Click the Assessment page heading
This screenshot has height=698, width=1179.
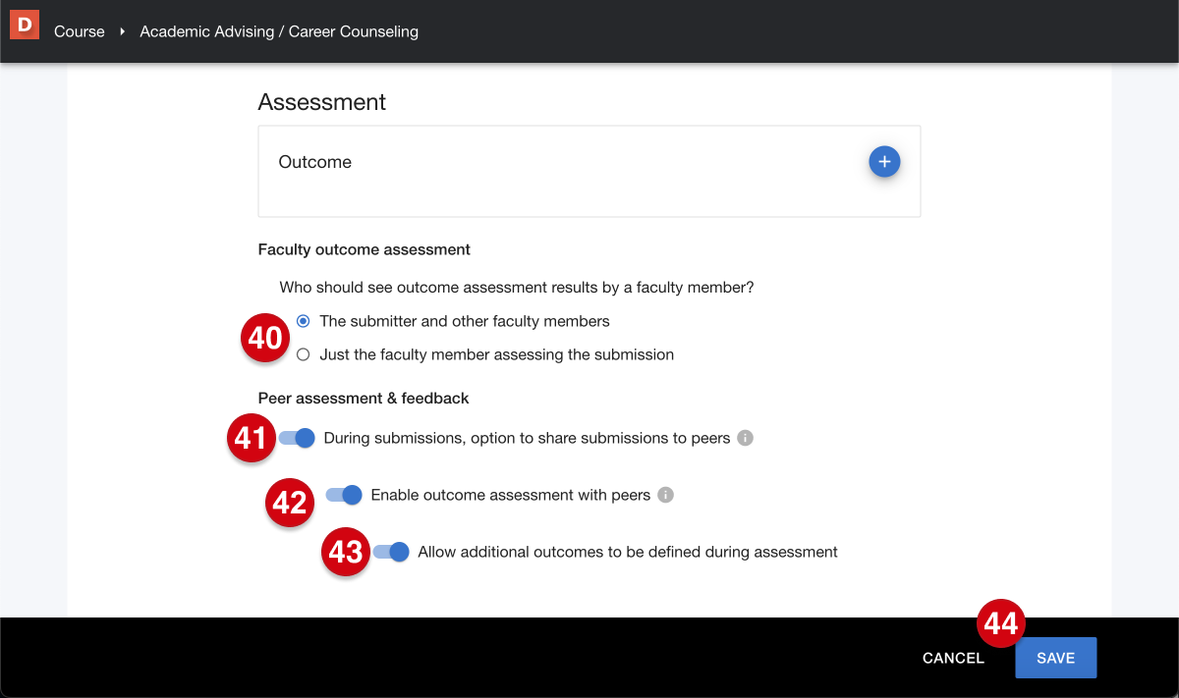pos(321,102)
